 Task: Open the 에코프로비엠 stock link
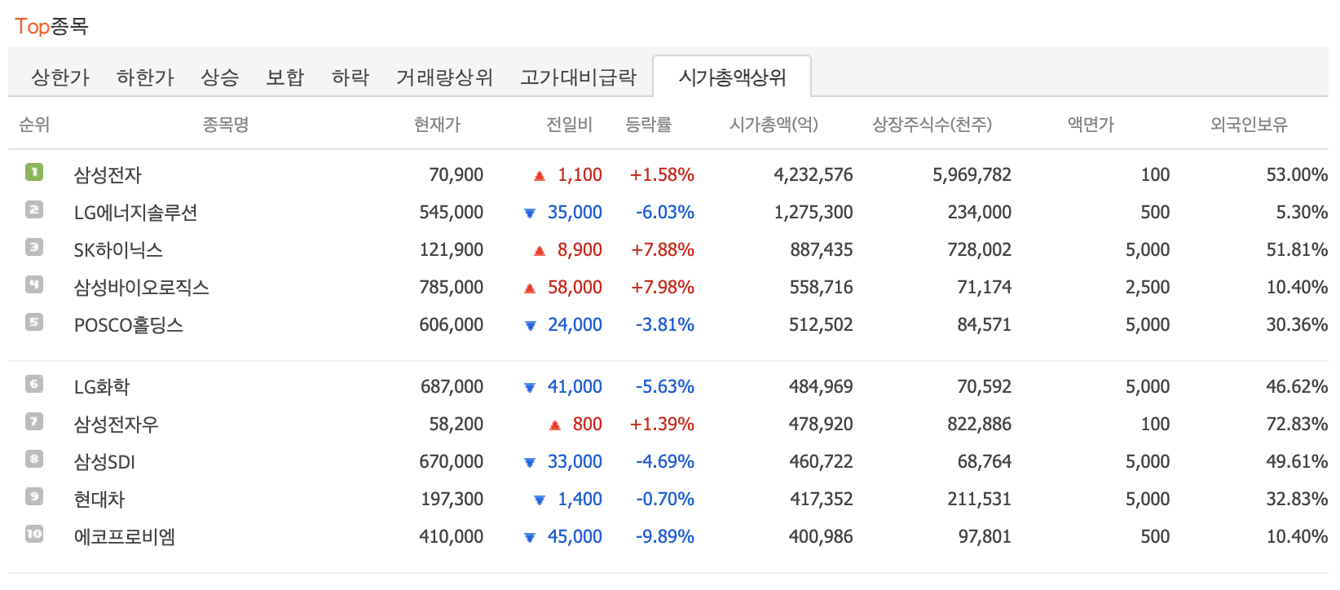[125, 537]
